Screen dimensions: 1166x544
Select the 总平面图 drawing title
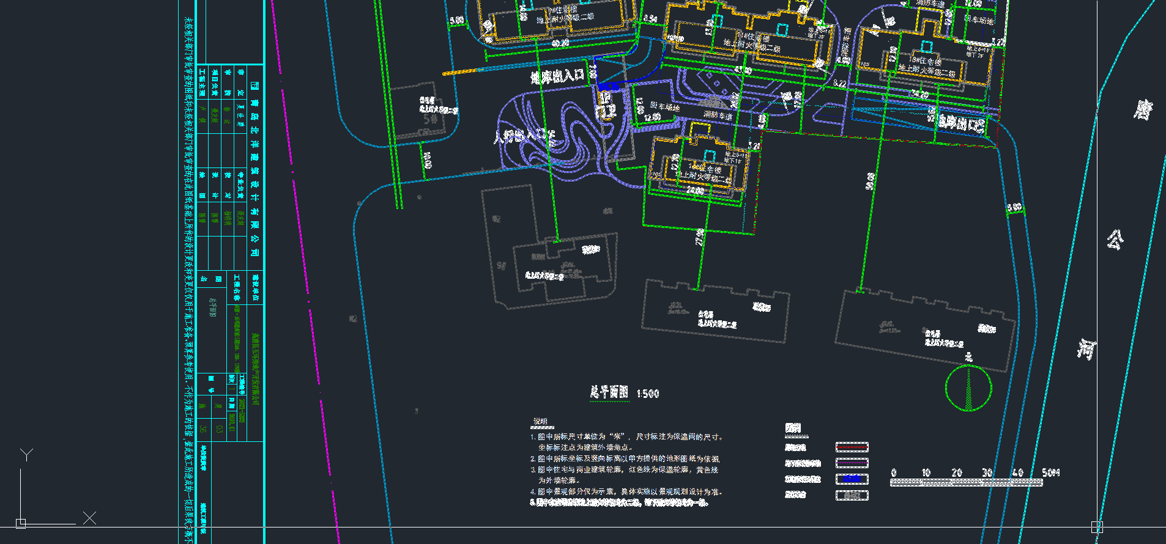[609, 392]
